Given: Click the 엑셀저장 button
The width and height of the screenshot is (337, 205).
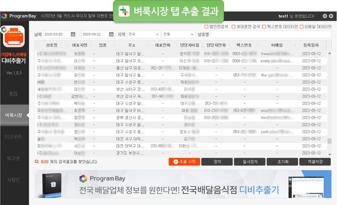Looking at the screenshot, I should 315,162.
